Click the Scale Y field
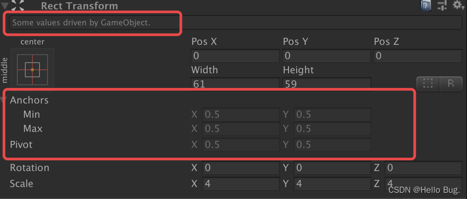The width and height of the screenshot is (467, 199). [x=332, y=183]
